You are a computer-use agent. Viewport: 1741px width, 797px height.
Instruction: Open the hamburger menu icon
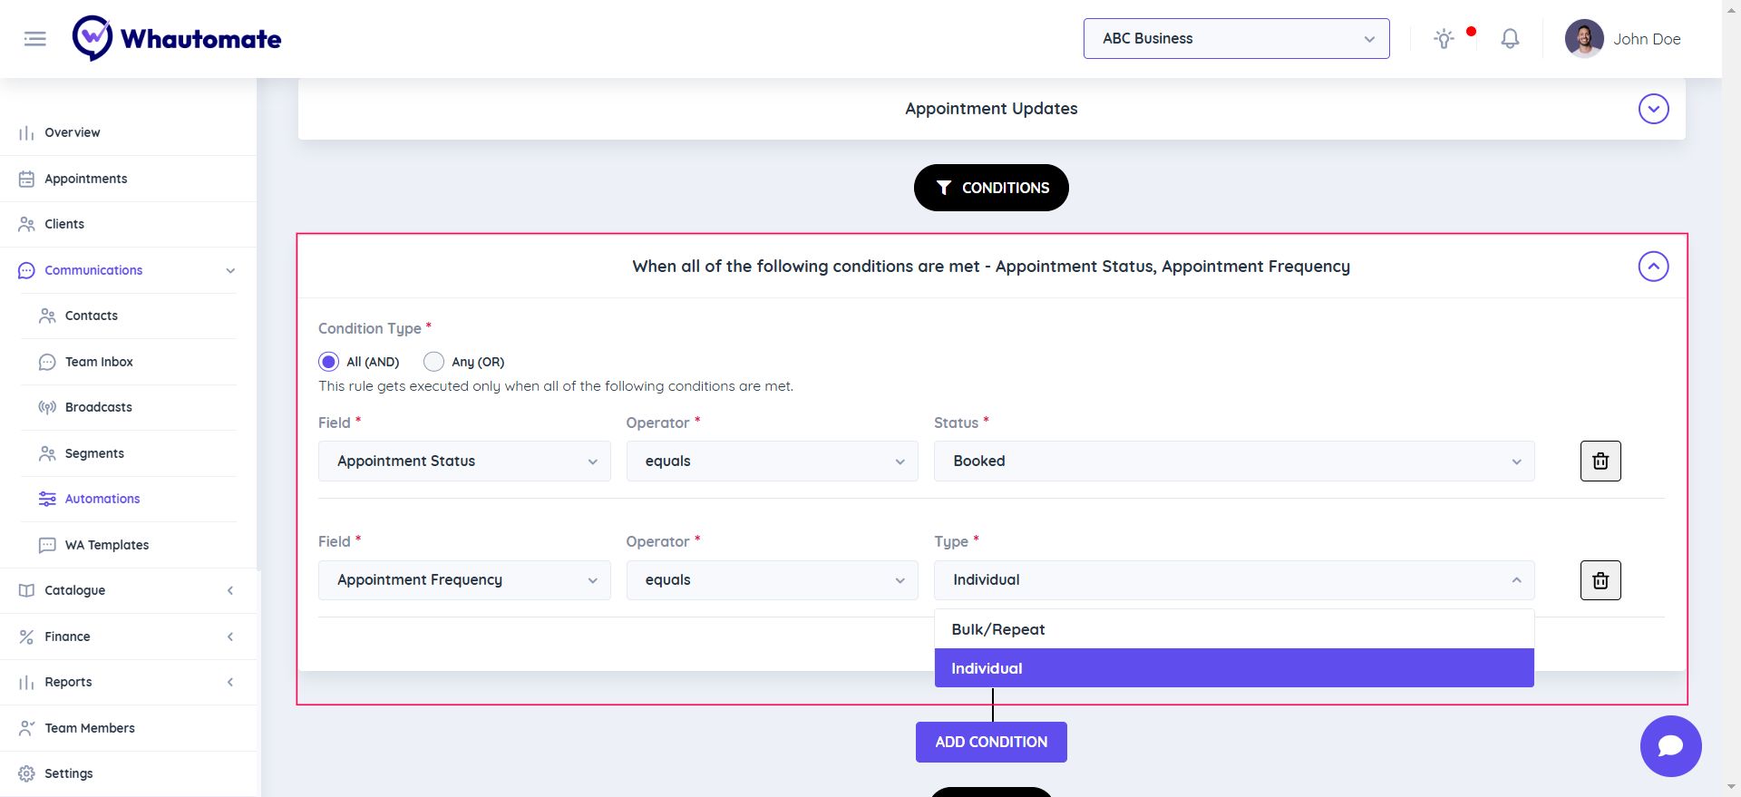click(x=34, y=39)
